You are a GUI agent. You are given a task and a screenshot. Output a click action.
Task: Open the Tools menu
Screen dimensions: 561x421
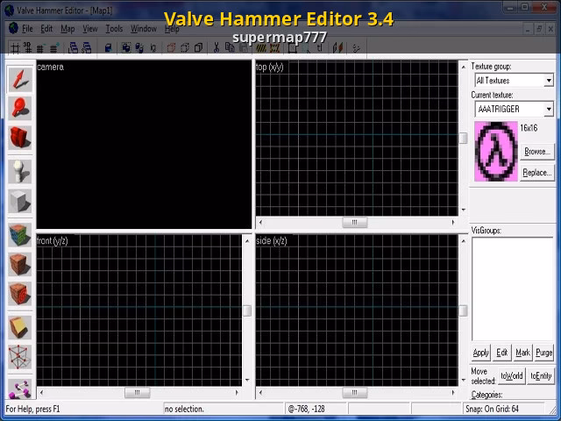pos(114,28)
